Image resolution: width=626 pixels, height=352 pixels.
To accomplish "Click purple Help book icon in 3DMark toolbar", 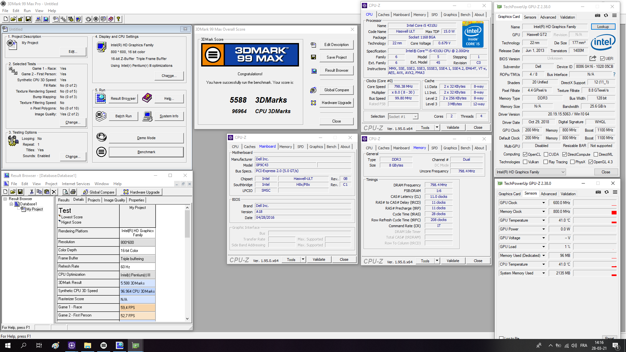I will 111,19.
